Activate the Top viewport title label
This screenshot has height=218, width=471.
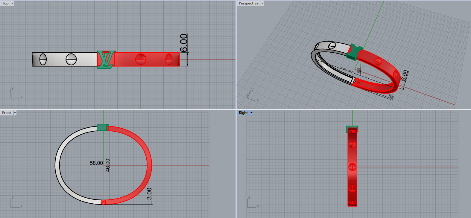[5, 3]
